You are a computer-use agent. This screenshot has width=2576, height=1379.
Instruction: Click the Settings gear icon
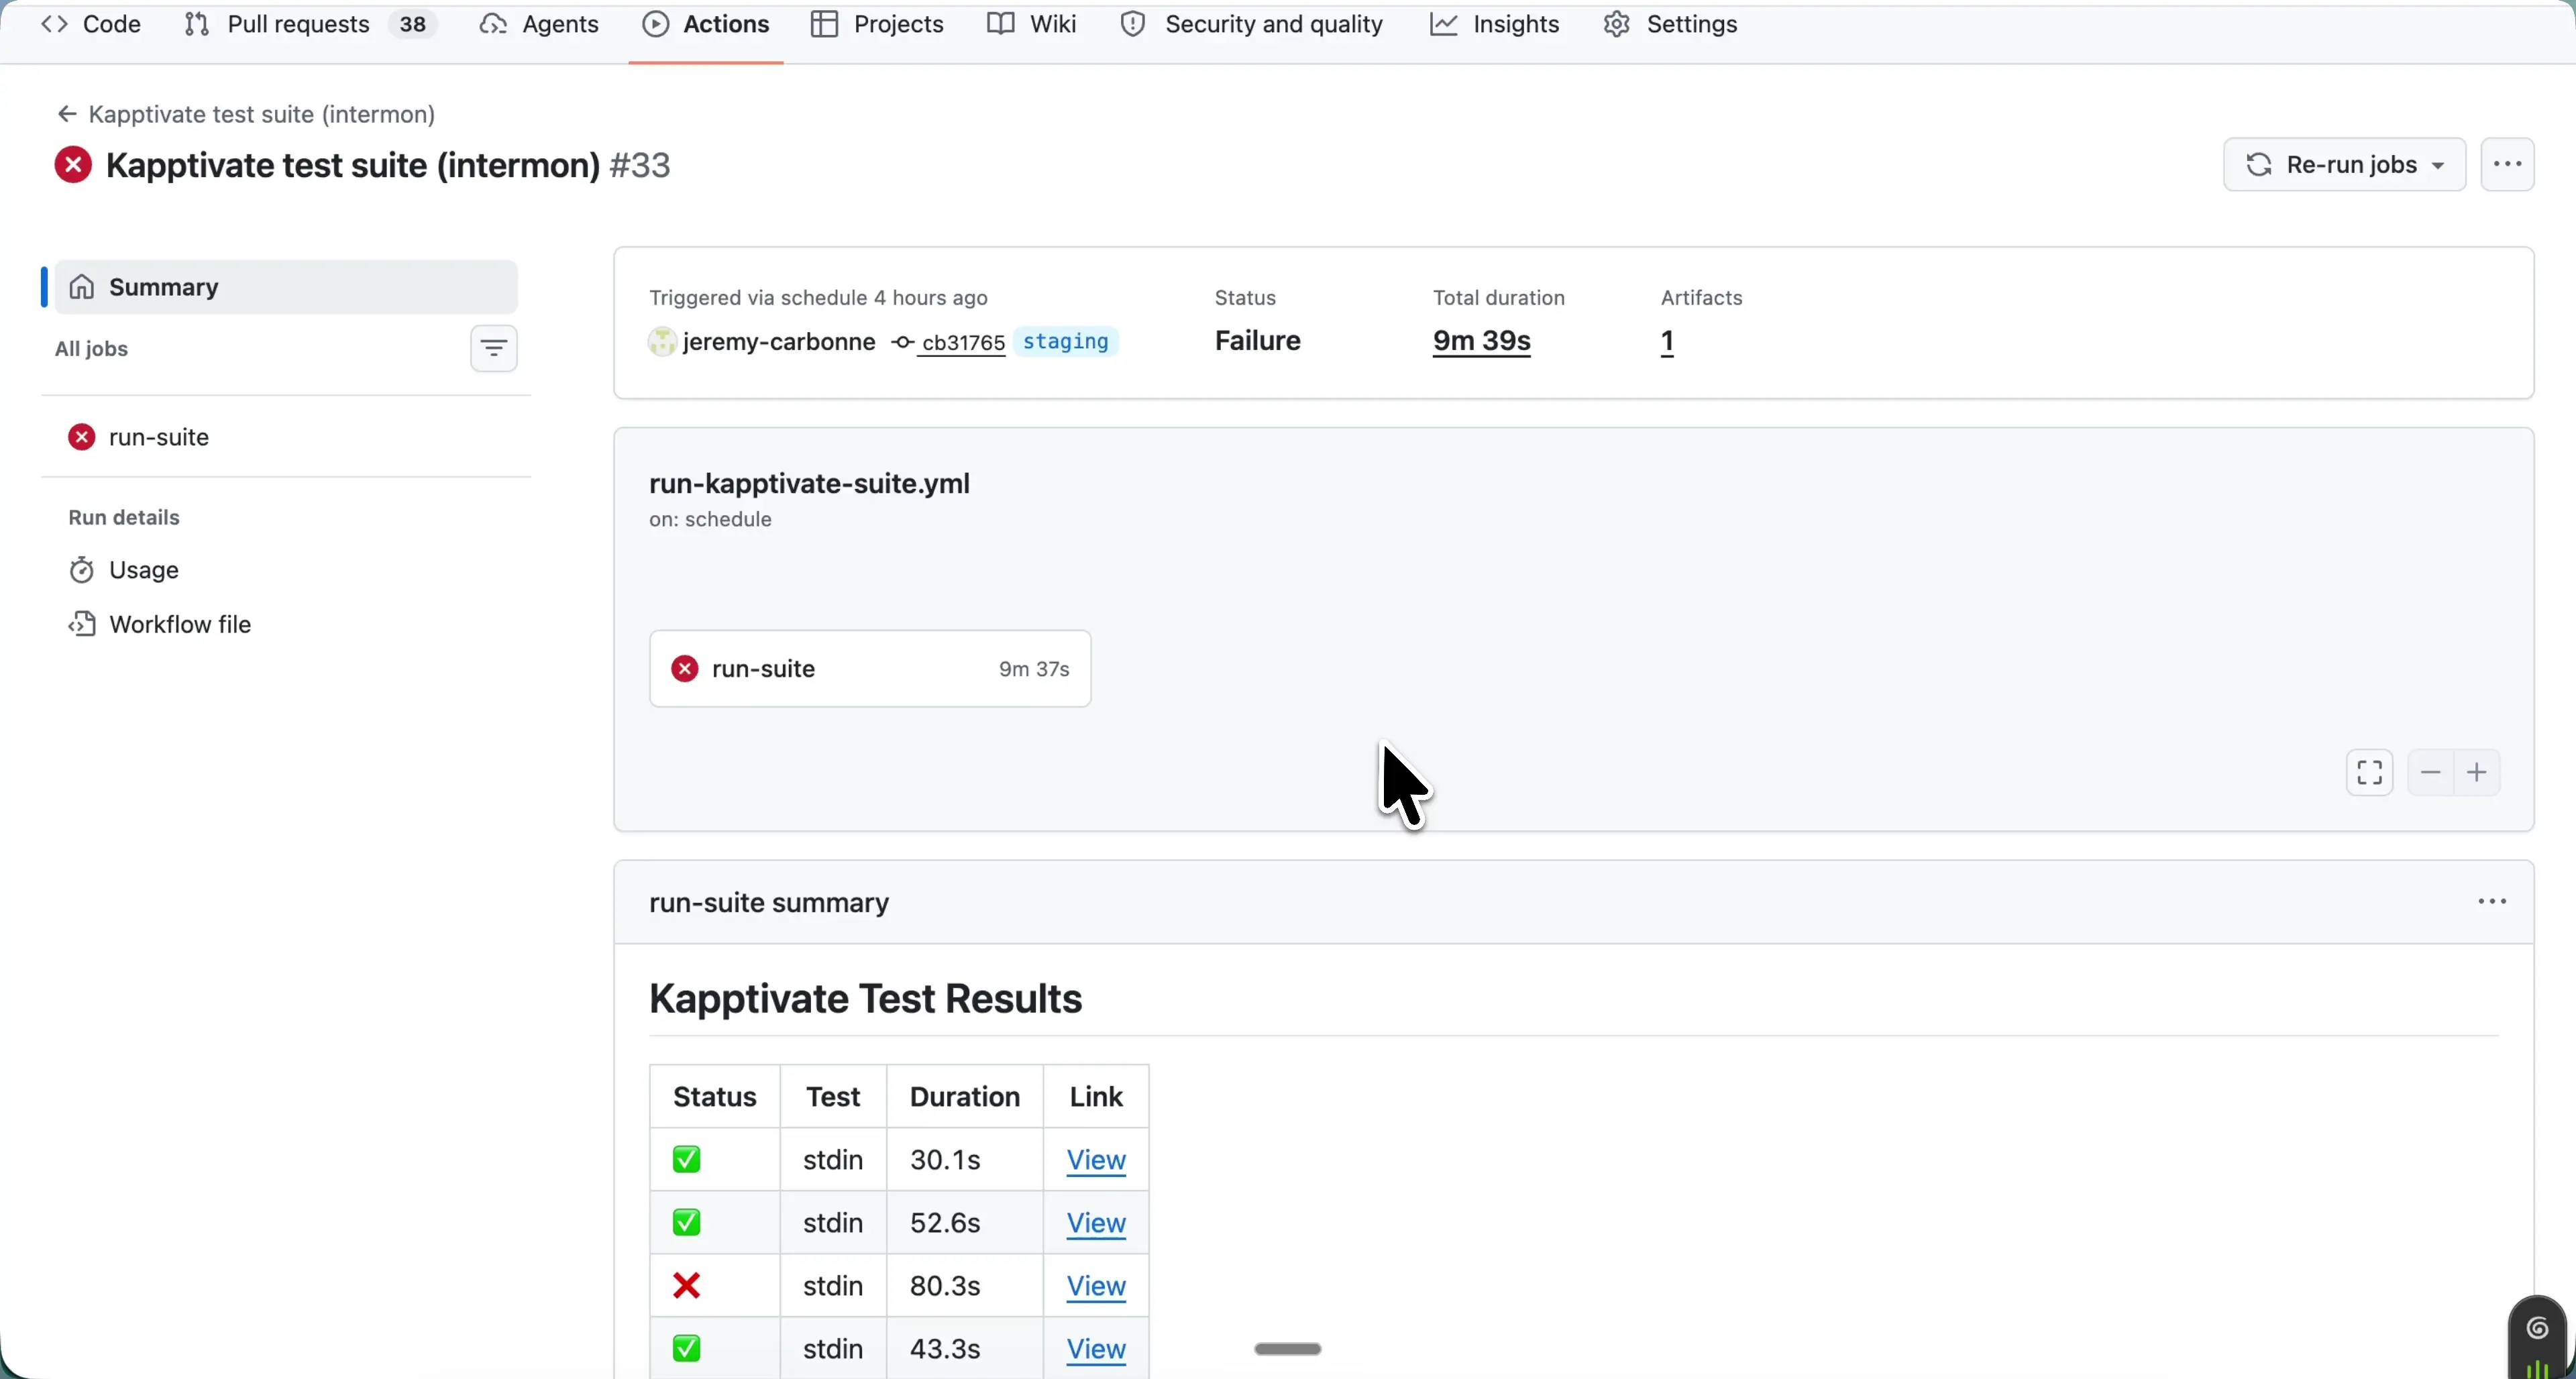[1617, 24]
